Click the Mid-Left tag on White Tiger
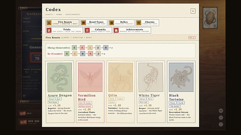241x135 pixels. click(x=144, y=102)
